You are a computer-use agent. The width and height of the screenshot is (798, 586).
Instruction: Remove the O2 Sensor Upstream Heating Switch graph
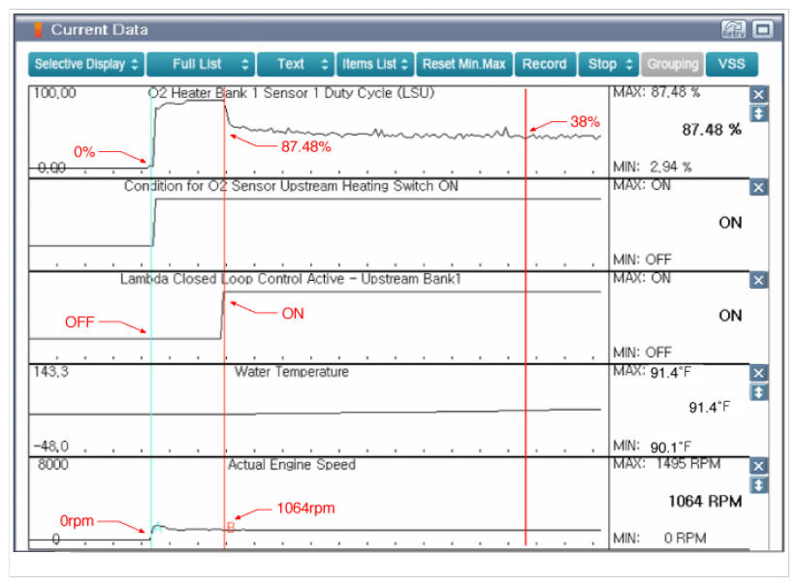[x=759, y=188]
